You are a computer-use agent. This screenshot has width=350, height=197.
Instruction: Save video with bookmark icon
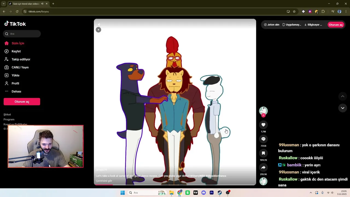263,153
